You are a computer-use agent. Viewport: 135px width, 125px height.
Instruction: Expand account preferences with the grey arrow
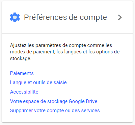[120, 17]
